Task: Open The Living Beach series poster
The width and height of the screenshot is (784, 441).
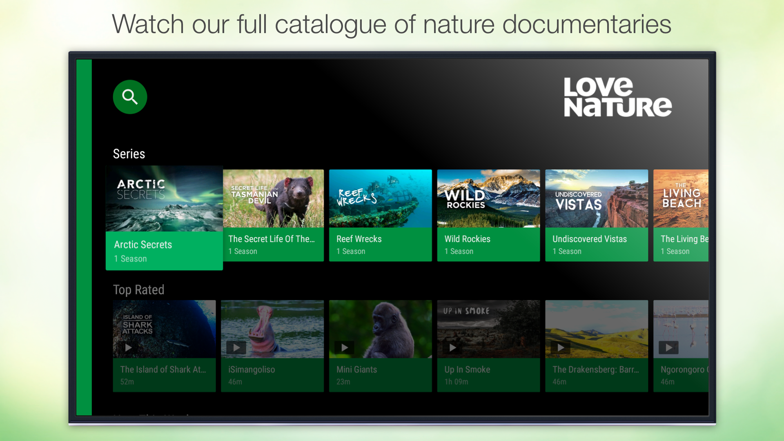Action: 681,199
